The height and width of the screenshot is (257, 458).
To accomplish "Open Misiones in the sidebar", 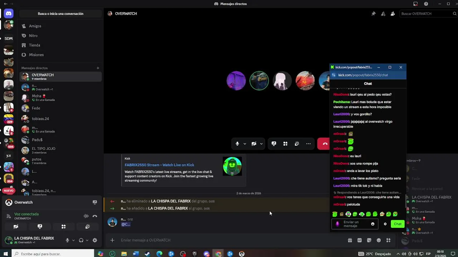I will (x=60, y=55).
